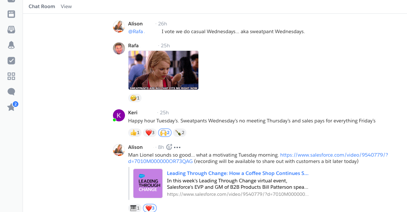Screen dimensions: 407x212
Task: Open the sweatpants GIF posted by Rafa
Action: click(163, 70)
